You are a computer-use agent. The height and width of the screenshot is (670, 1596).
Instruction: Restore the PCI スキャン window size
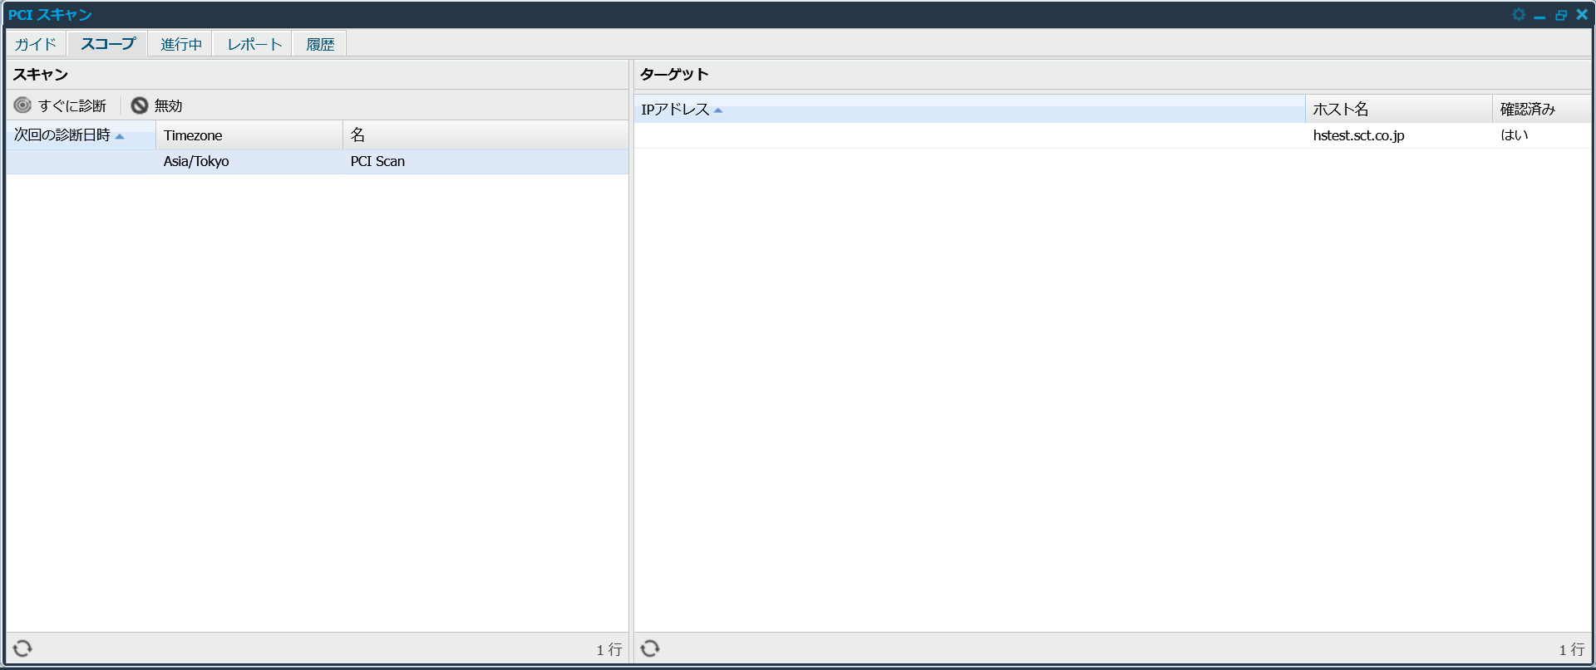(x=1561, y=15)
